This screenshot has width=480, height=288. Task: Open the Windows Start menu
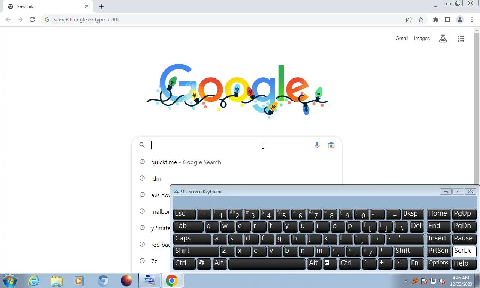pos(10,280)
